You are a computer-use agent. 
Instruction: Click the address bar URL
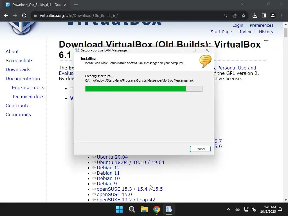[79, 16]
